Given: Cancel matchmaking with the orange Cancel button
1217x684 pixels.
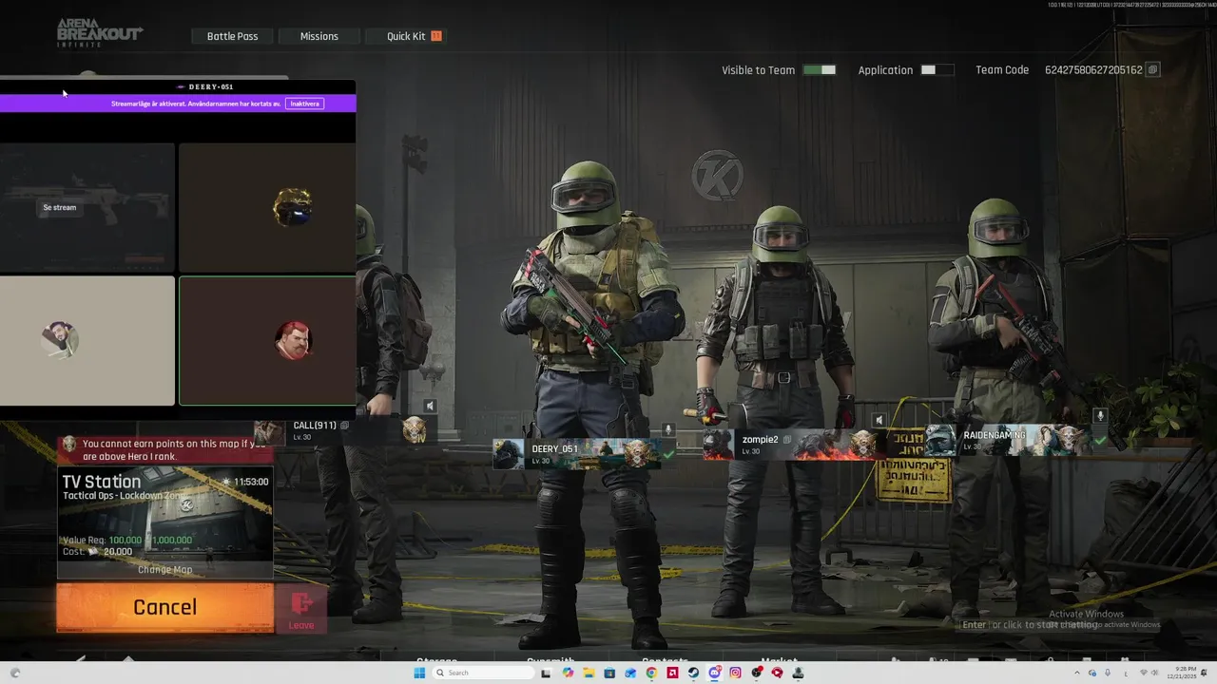Looking at the screenshot, I should coord(164,607).
